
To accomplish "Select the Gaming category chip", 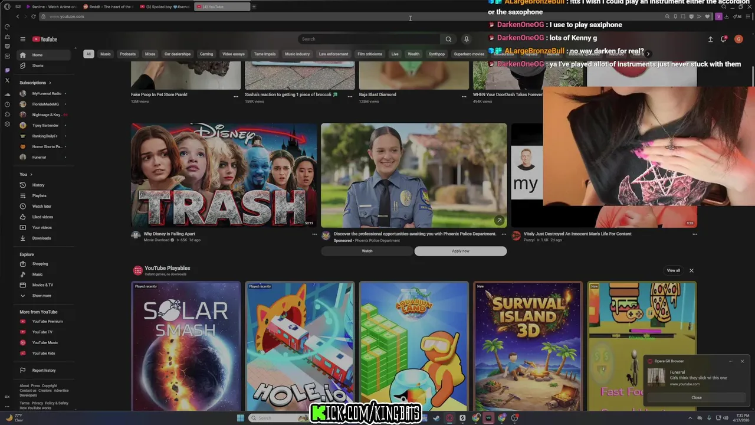I will tap(206, 54).
